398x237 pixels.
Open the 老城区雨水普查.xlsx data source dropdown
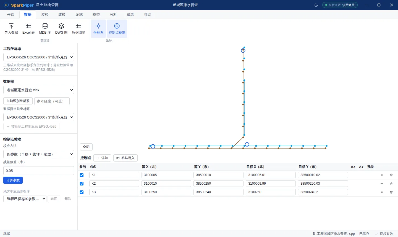point(39,90)
